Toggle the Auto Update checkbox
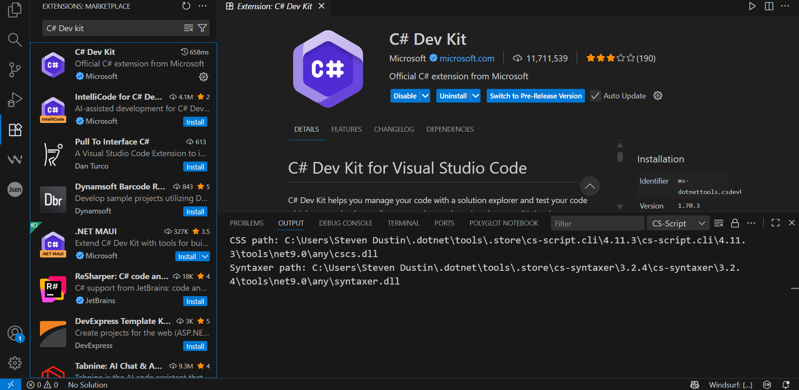This screenshot has height=390, width=799. click(x=596, y=96)
